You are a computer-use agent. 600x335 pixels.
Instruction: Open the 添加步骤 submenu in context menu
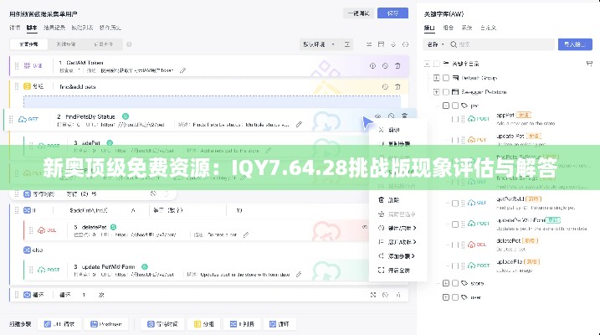click(x=398, y=256)
